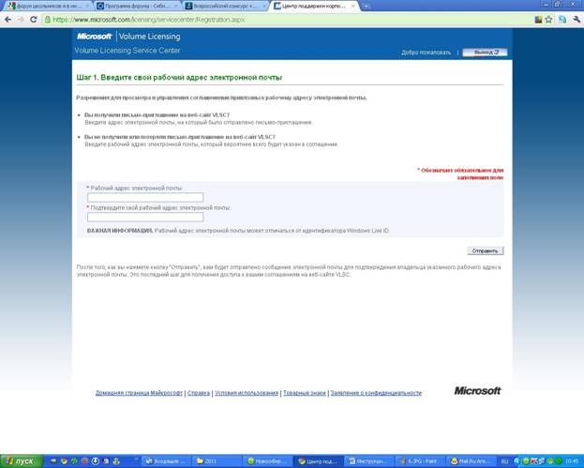Click the RU language indicator
Screen dimensions: 584x468
504,461
